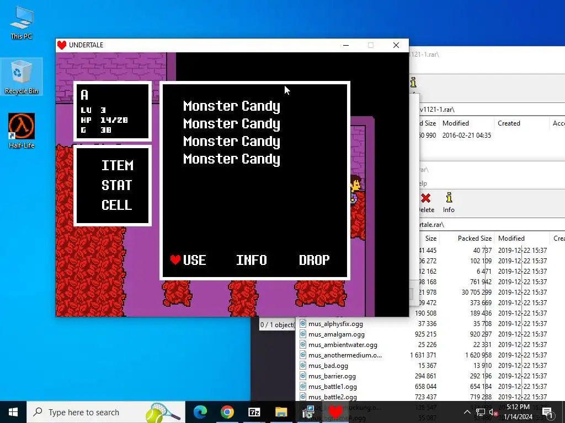Select the first Monster Candy entry
Screen dimensions: 565x423
232,106
